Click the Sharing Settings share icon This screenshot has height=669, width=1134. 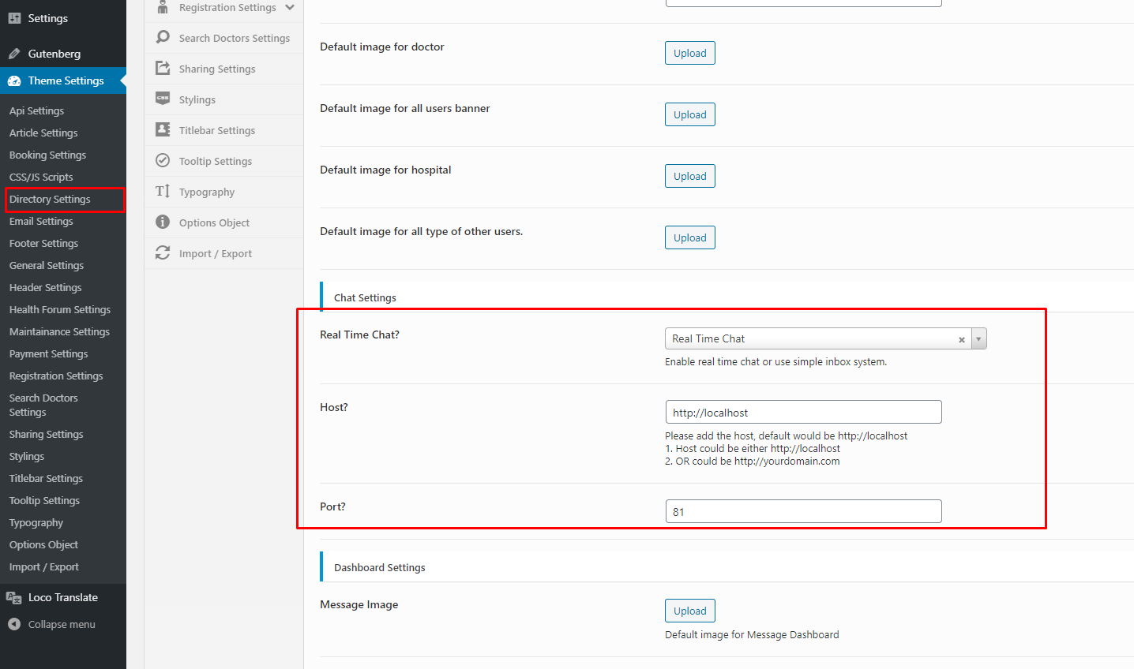pyautogui.click(x=163, y=68)
